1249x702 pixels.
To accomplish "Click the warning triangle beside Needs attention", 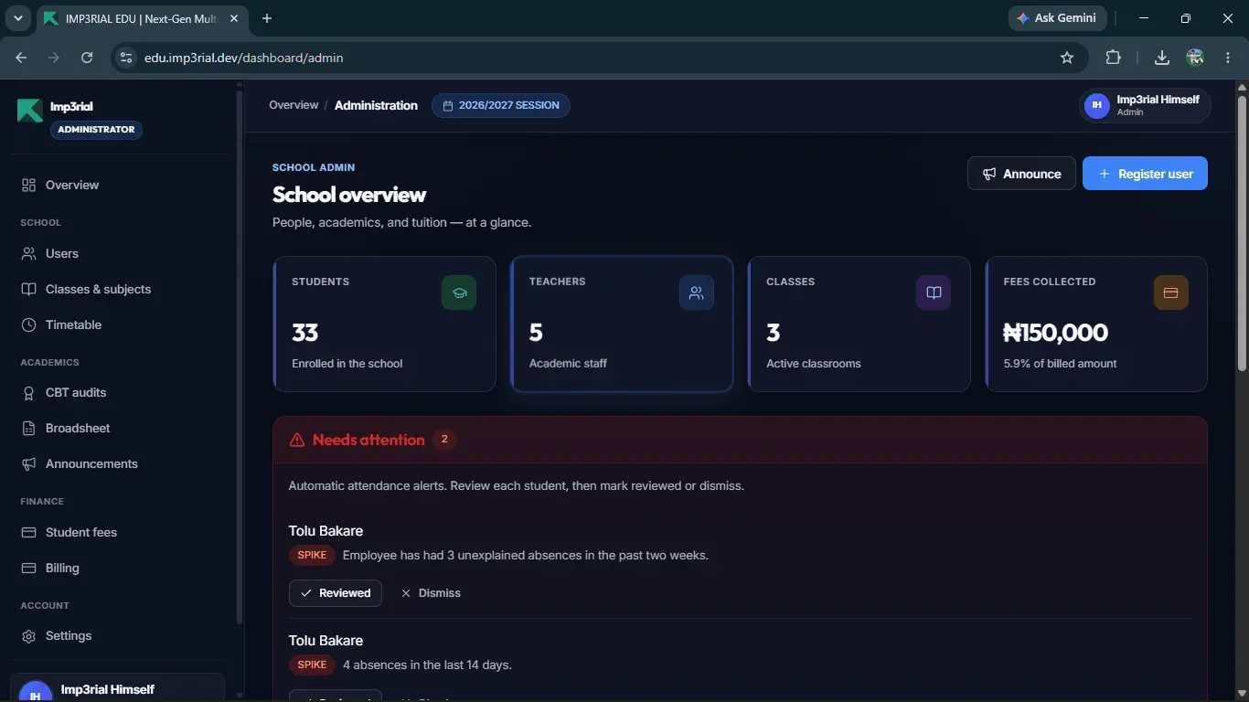I will coord(297,440).
